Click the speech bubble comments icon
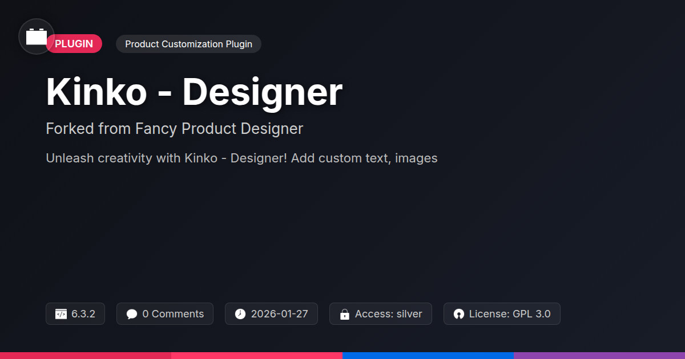This screenshot has height=359, width=685. 131,314
